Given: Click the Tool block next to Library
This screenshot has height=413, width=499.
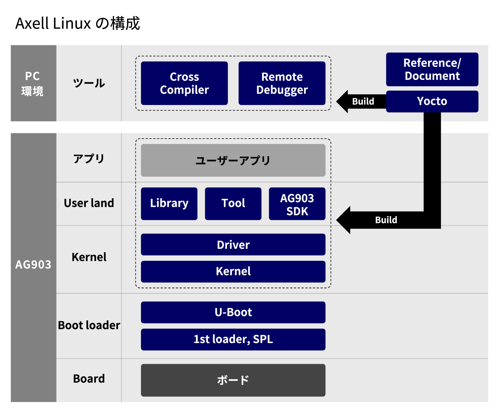Looking at the screenshot, I should [233, 203].
